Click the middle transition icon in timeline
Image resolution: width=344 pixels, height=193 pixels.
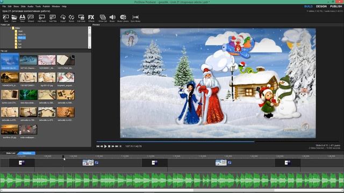click(x=154, y=162)
